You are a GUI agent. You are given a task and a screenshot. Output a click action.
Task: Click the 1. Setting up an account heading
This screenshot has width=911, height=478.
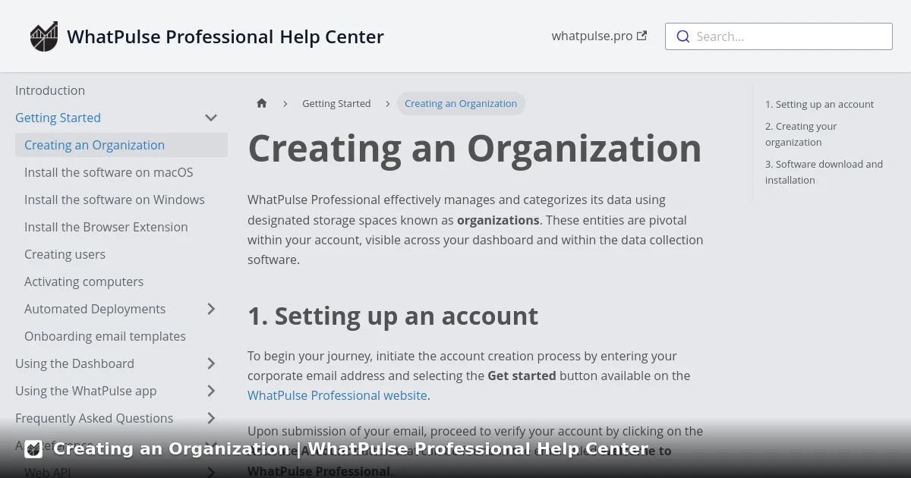click(x=392, y=316)
